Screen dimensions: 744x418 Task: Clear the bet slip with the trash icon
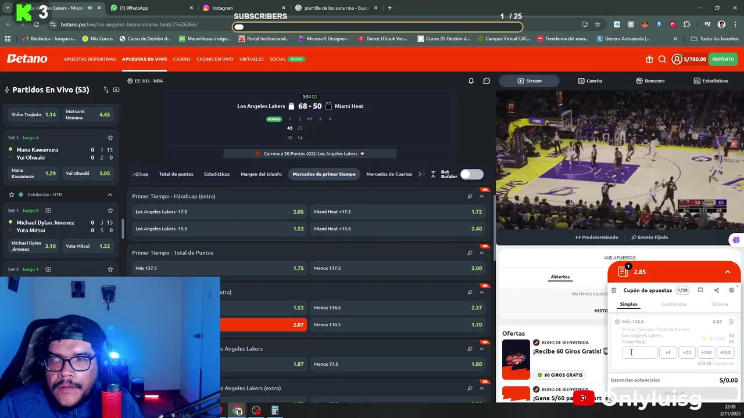[614, 290]
